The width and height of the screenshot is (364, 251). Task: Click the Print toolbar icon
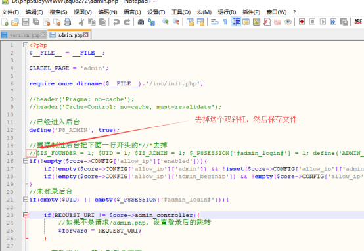pyautogui.click(x=67, y=22)
